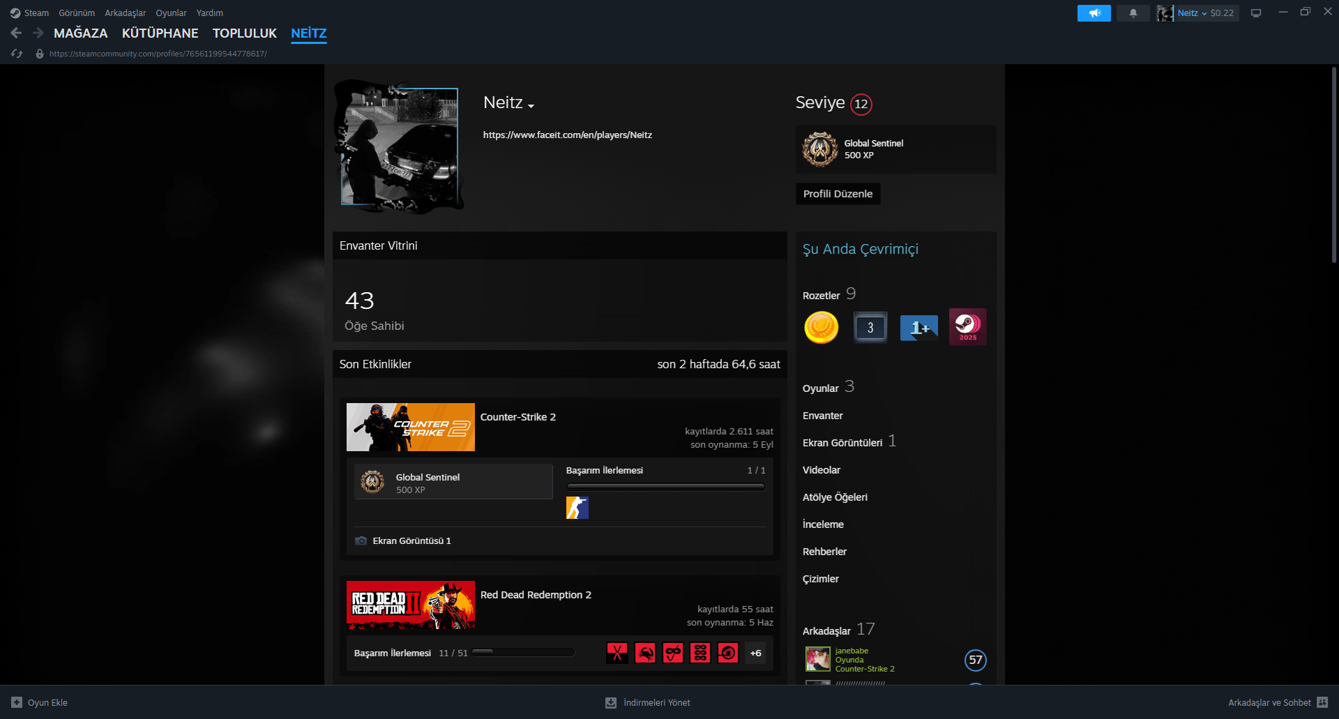Click the back navigation arrow
The height and width of the screenshot is (719, 1339).
(x=16, y=33)
